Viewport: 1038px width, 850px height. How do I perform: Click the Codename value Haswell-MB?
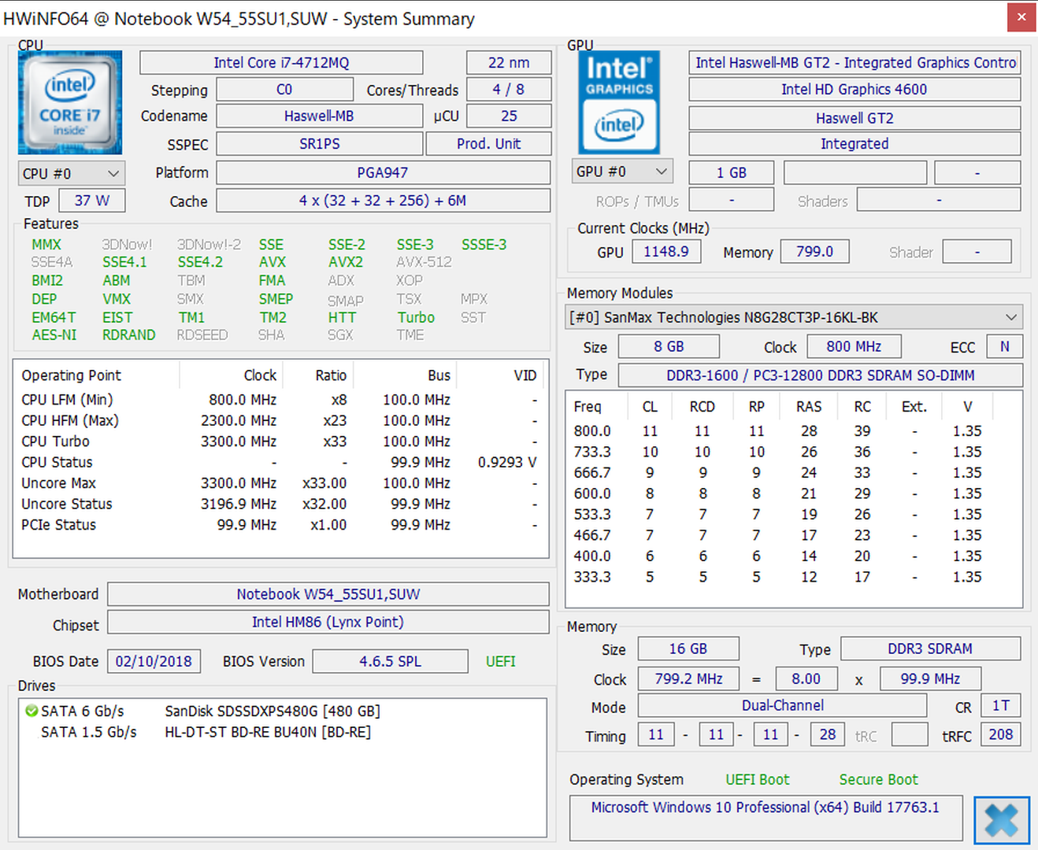point(319,116)
